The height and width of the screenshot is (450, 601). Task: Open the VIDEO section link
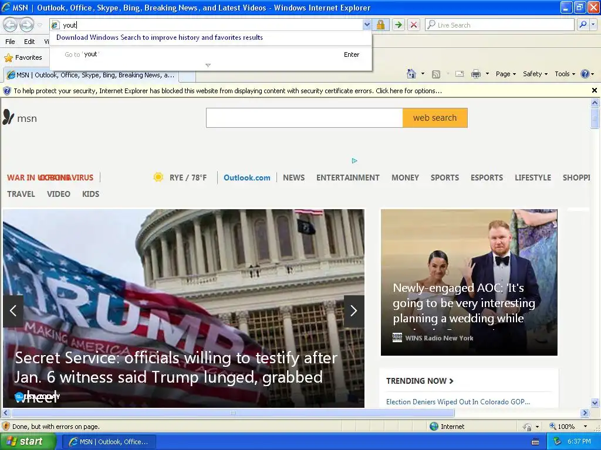(59, 195)
